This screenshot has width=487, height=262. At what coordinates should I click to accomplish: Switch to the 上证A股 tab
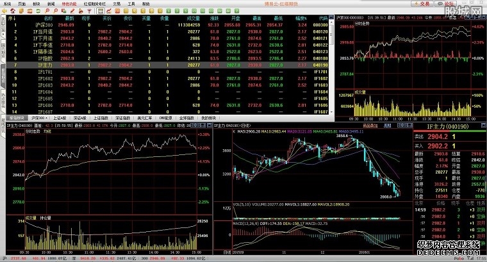click(x=60, y=119)
